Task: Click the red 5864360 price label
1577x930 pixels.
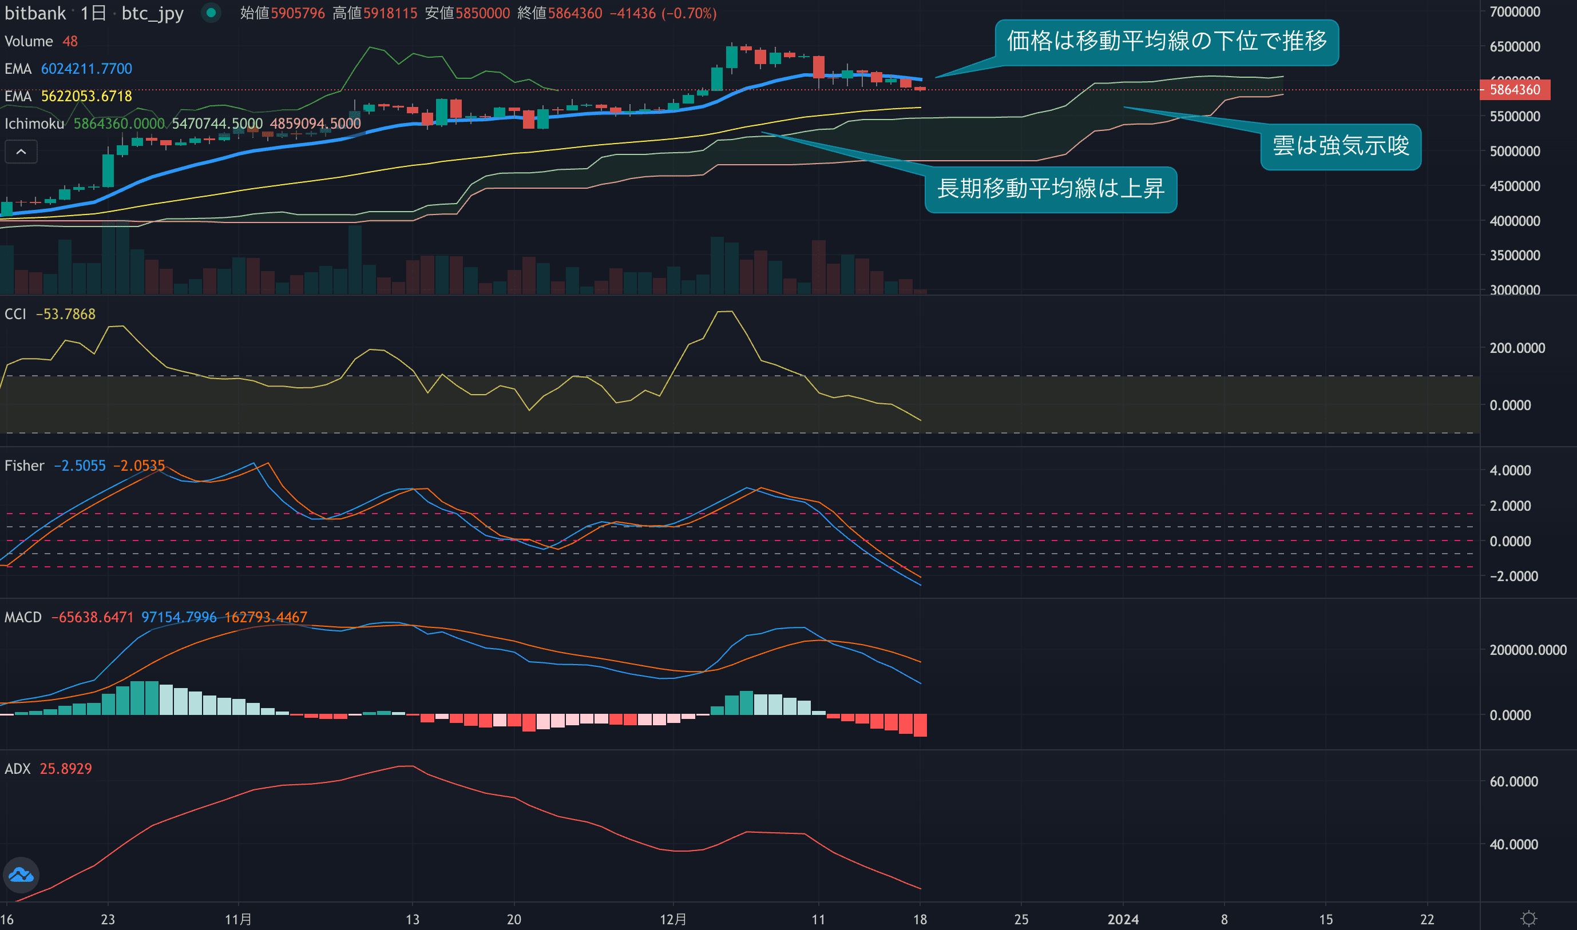Action: click(x=1514, y=90)
